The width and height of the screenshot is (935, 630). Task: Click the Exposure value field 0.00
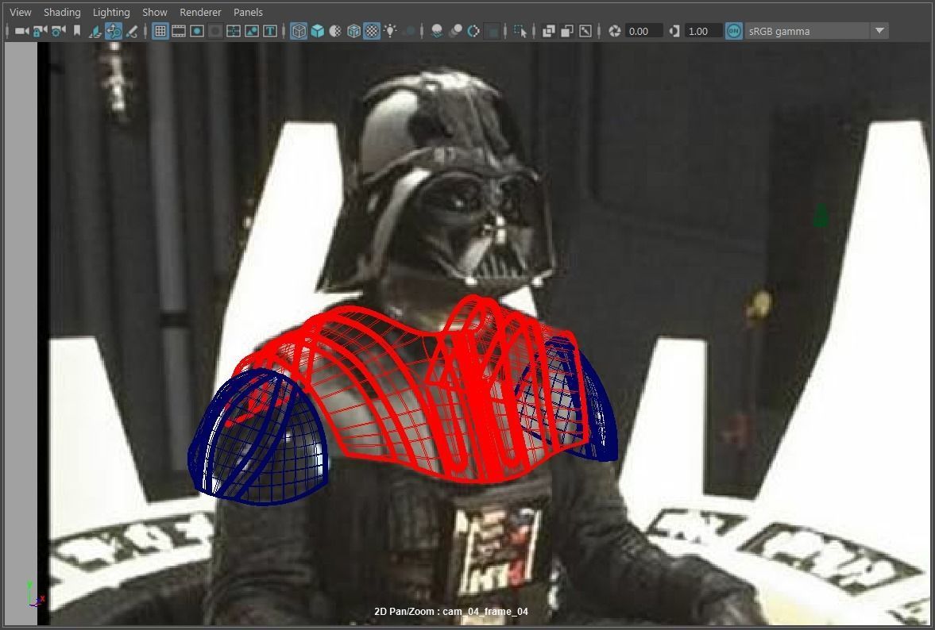coord(644,31)
